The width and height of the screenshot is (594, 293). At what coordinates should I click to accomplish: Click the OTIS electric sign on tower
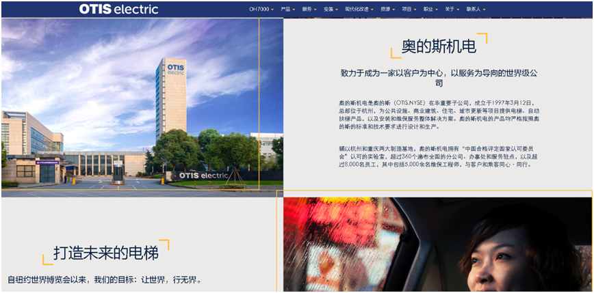(x=170, y=70)
